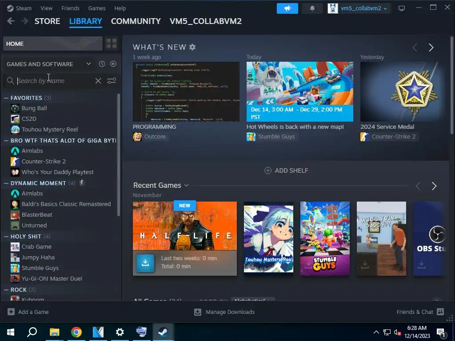Image resolution: width=455 pixels, height=341 pixels.
Task: Open Chrome from the taskbar
Action: point(76,332)
